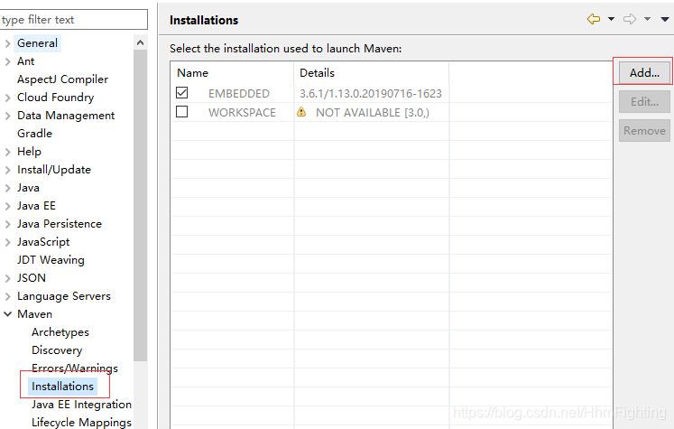Click the NOT AVAILABLE [3.0,) details cell
Image resolution: width=674 pixels, height=429 pixels.
(373, 112)
